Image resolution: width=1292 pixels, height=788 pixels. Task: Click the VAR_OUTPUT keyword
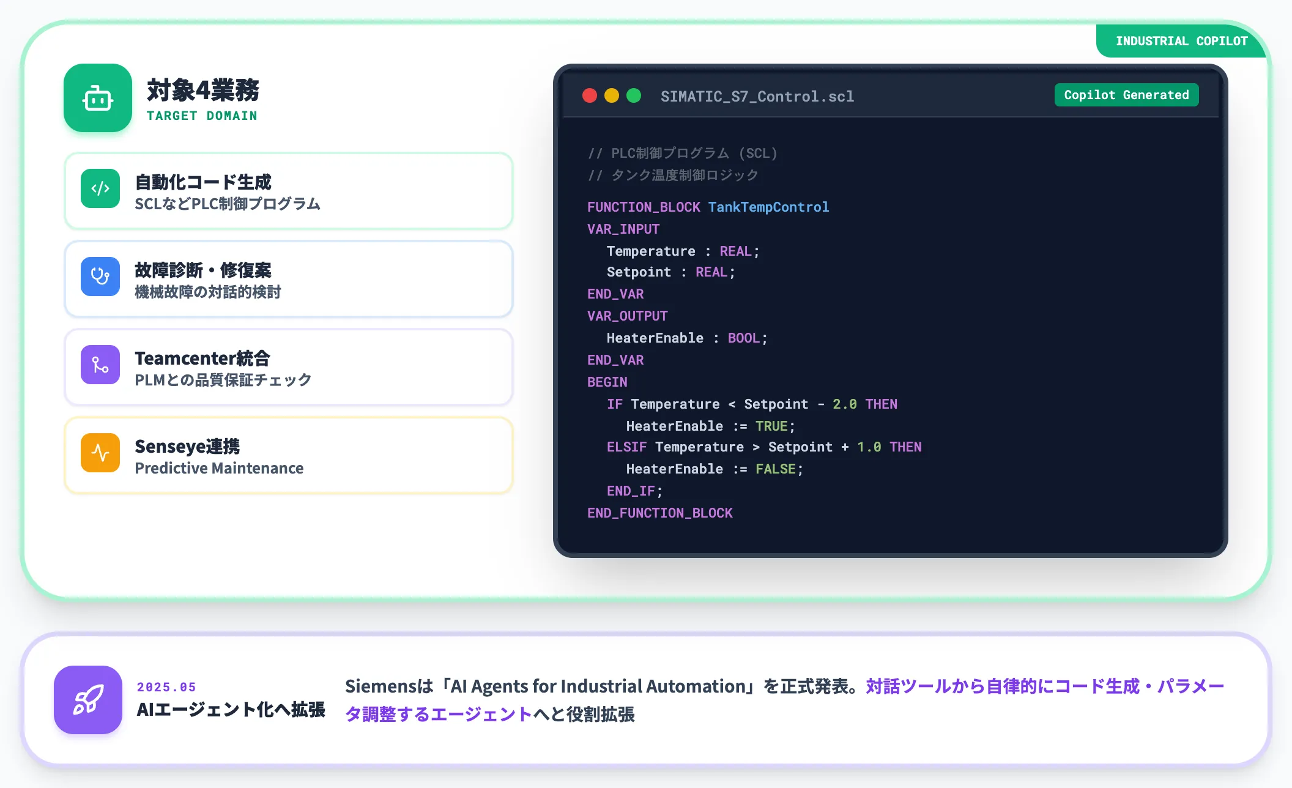[628, 316]
